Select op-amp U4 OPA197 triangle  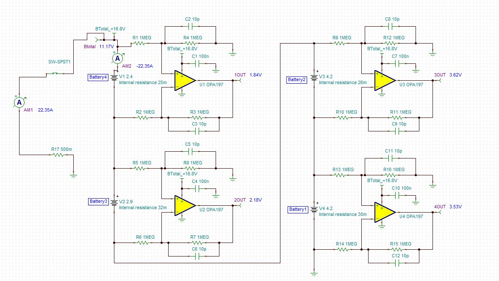pyautogui.click(x=385, y=213)
